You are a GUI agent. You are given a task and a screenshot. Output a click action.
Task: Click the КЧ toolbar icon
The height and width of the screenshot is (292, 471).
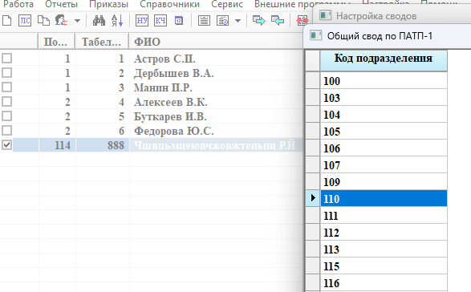click(160, 21)
